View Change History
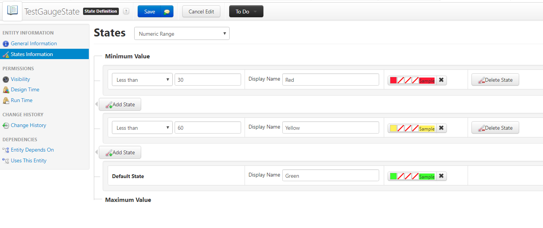This screenshot has width=543, height=228. coord(28,126)
